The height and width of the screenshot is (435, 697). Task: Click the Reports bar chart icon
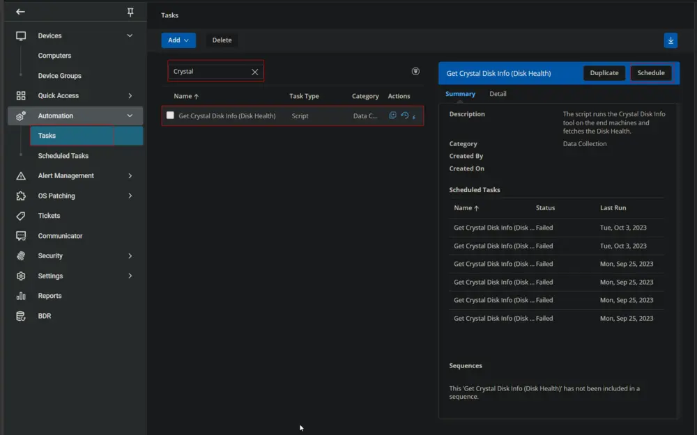tap(21, 296)
